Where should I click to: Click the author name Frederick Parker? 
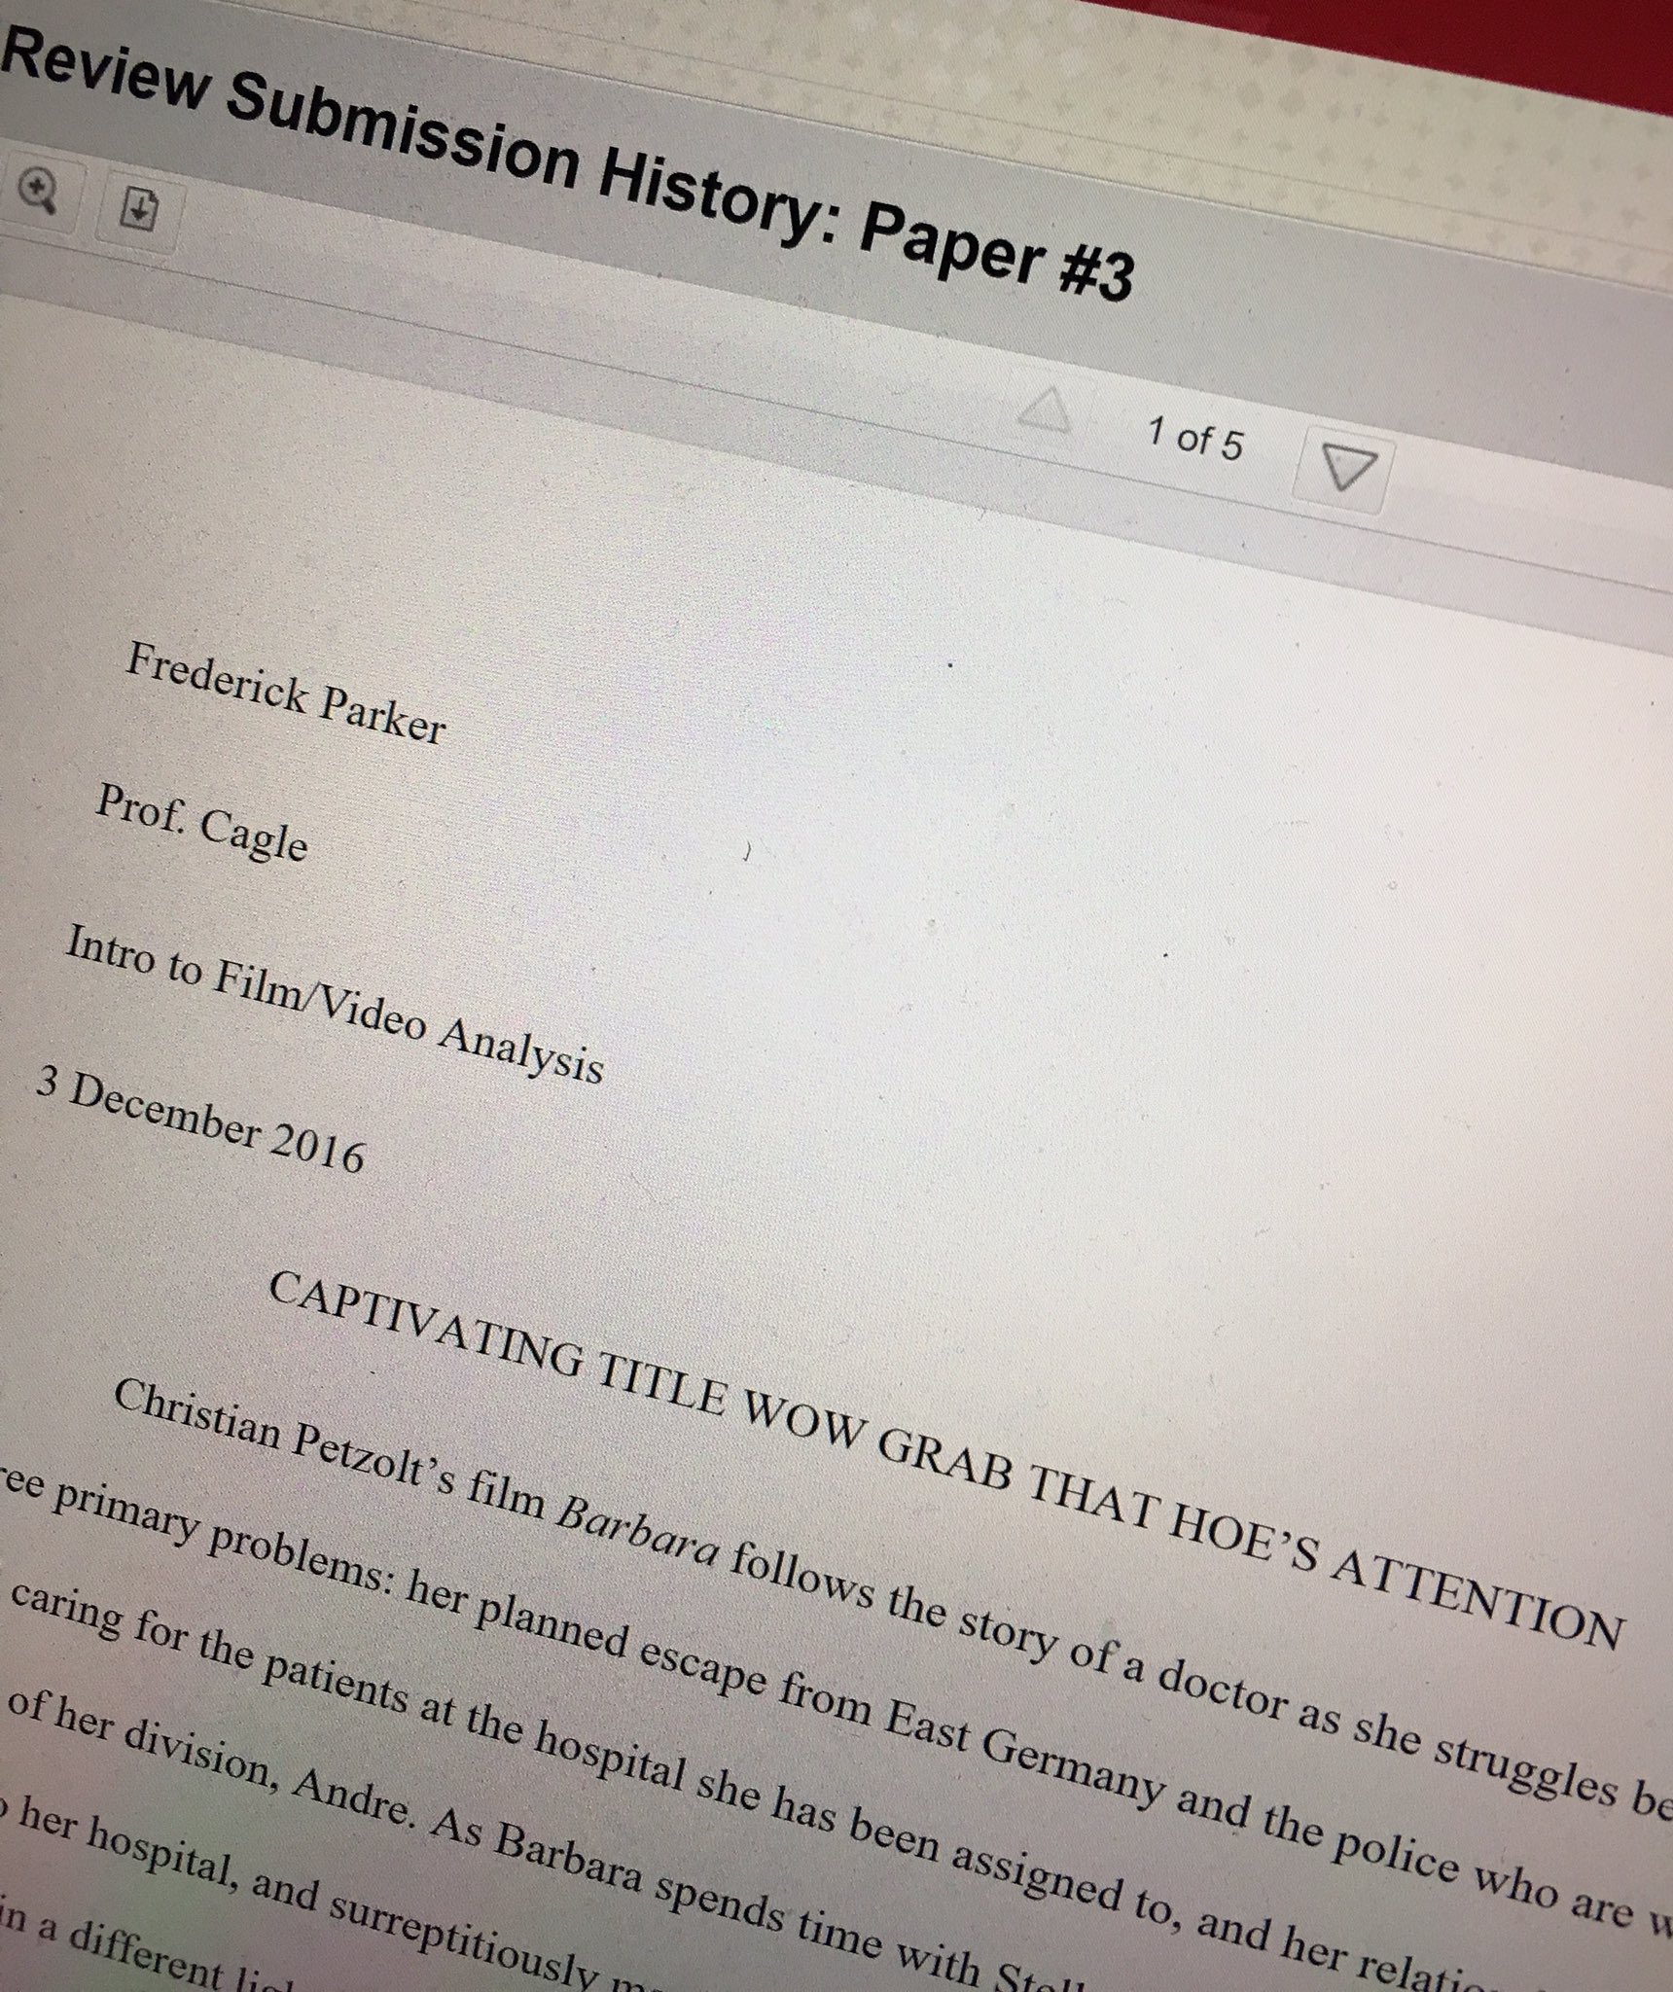(286, 694)
